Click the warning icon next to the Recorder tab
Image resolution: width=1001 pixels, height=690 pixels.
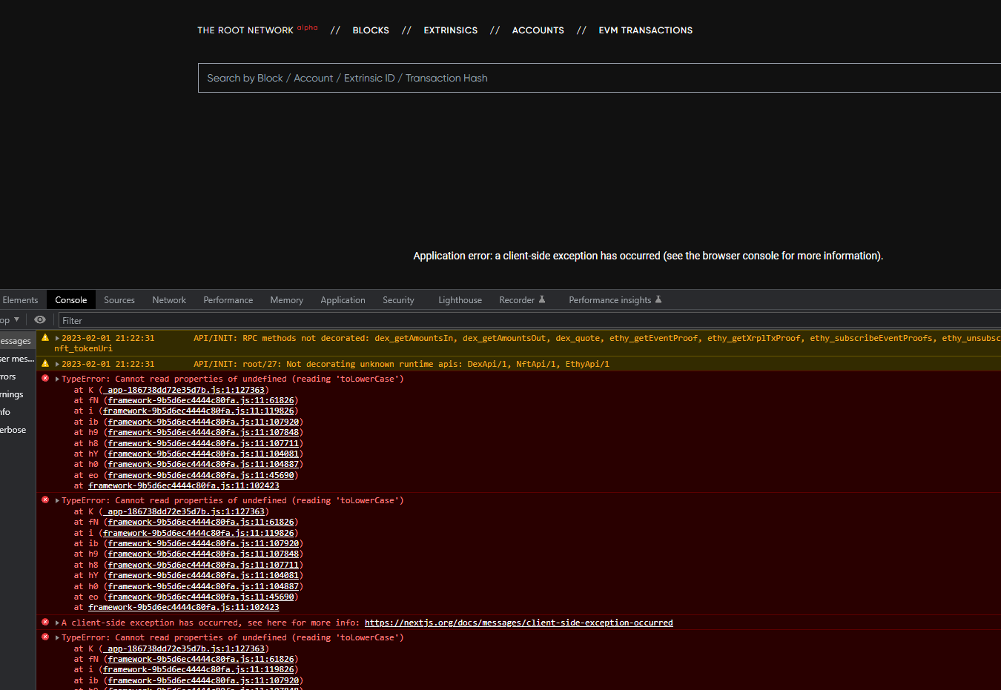pyautogui.click(x=544, y=299)
